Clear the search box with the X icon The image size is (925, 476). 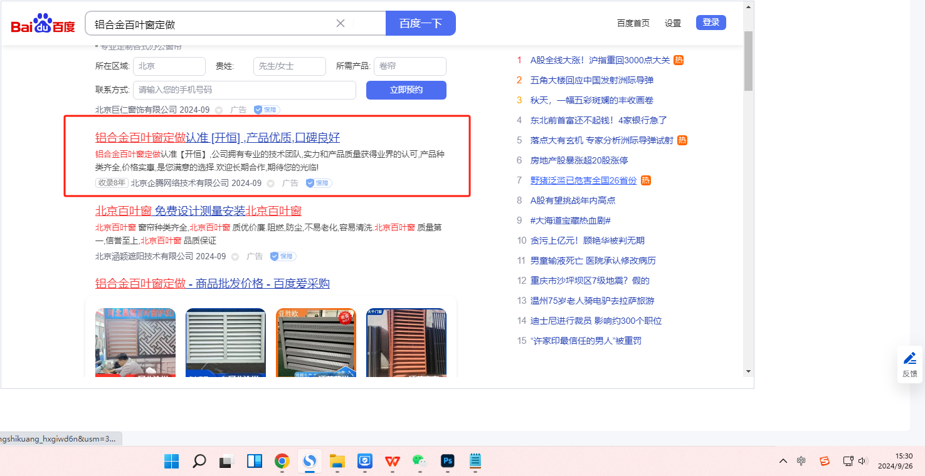[341, 23]
